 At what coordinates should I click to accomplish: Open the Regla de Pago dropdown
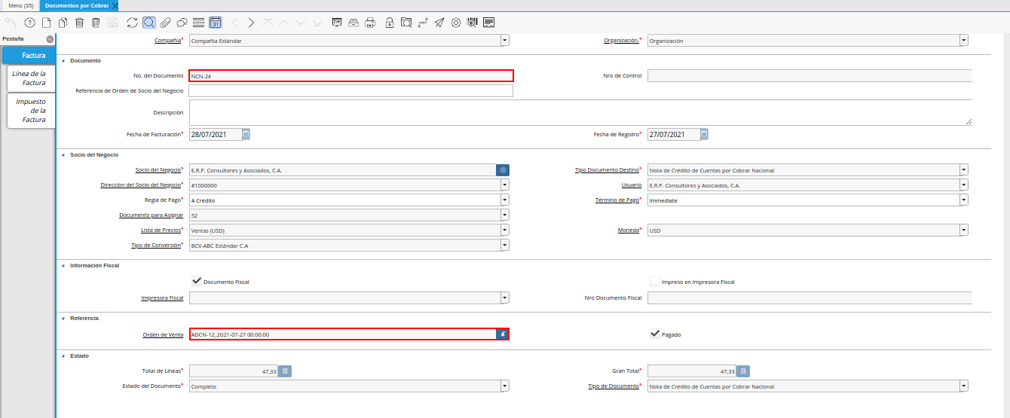[x=504, y=200]
